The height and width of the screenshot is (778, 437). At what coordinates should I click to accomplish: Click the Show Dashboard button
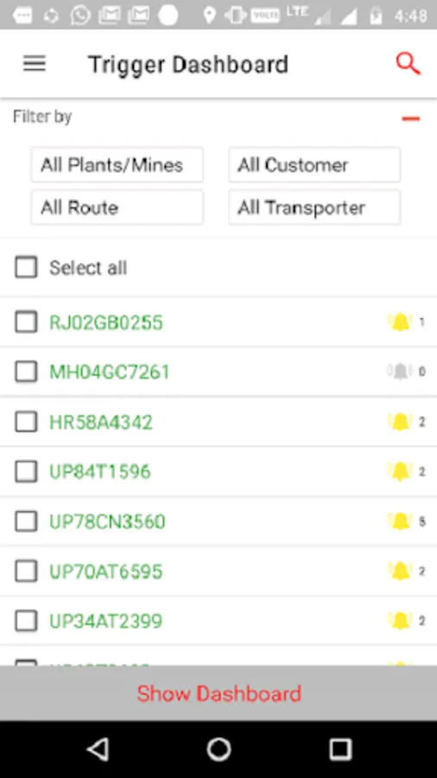tap(218, 693)
